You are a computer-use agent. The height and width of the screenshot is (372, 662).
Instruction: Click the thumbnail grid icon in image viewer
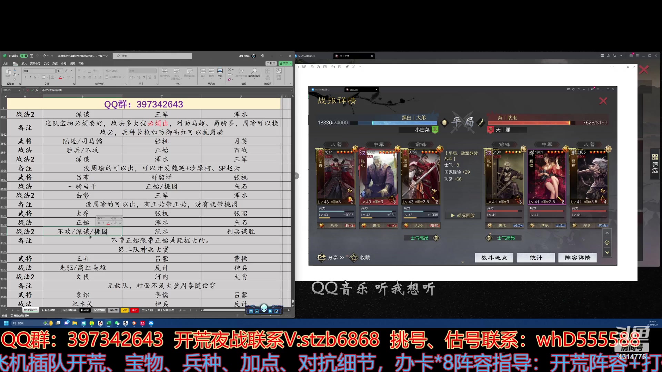click(x=304, y=67)
